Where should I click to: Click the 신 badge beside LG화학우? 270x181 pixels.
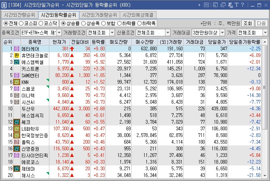(17, 128)
